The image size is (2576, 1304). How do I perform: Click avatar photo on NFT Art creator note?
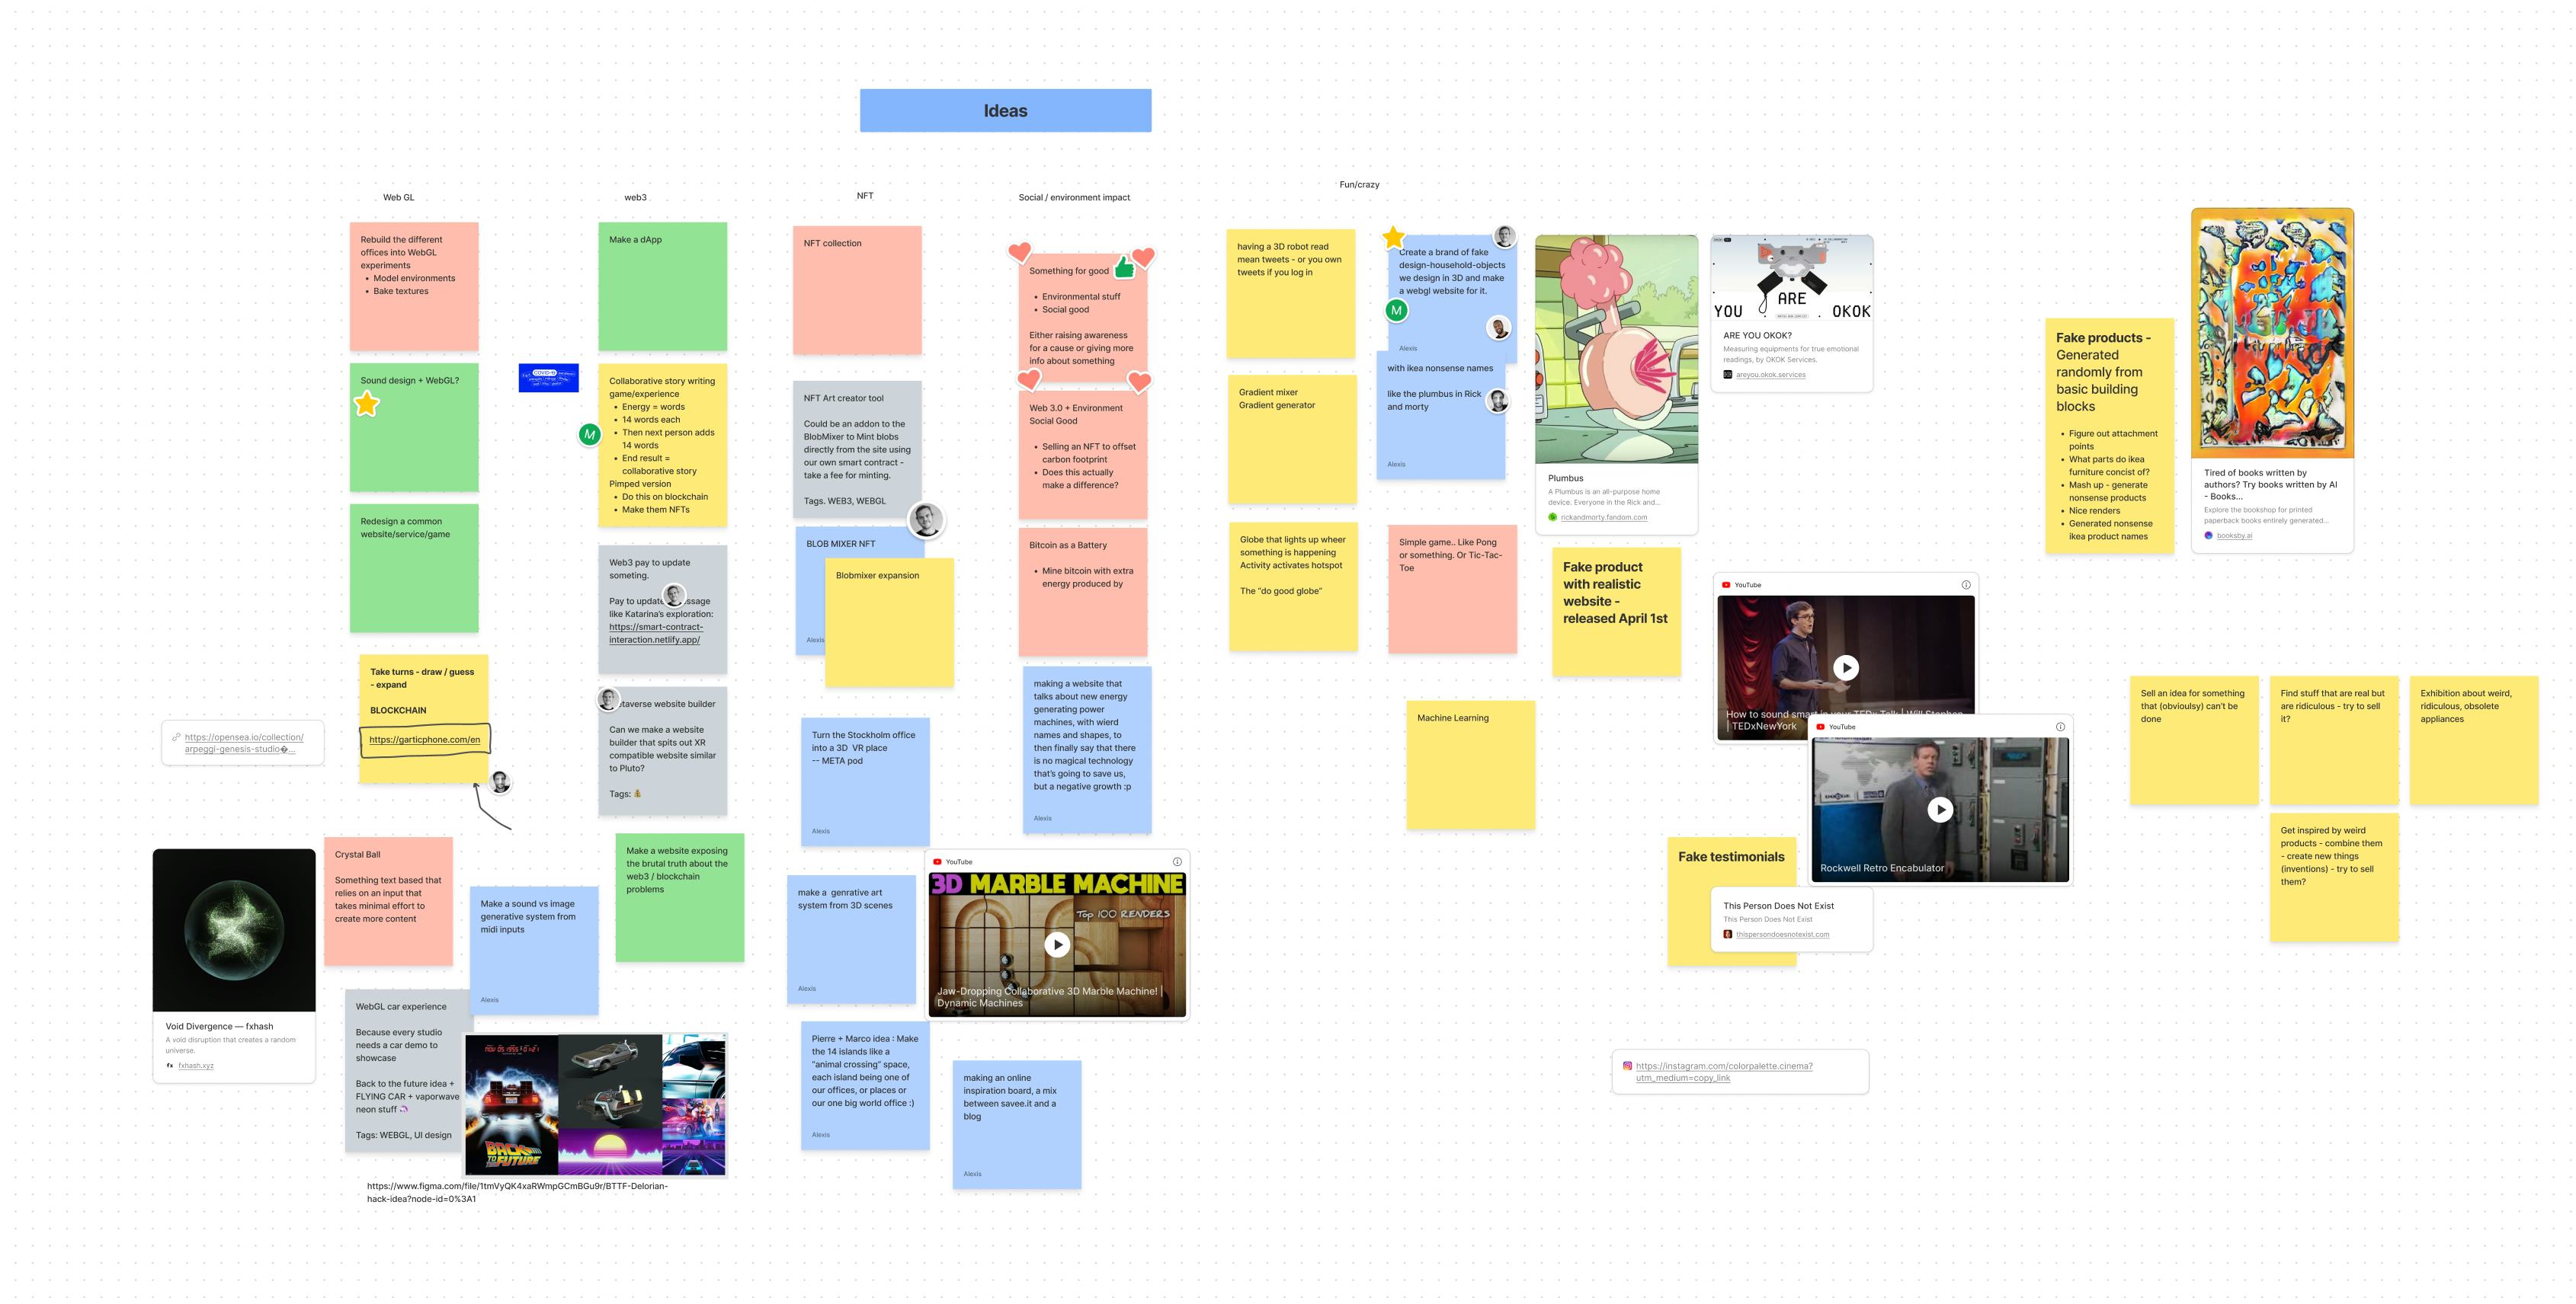point(926,519)
